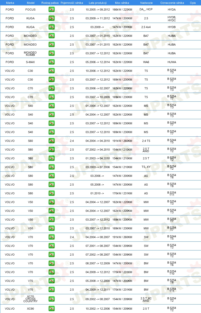This screenshot has height=313, width=201.
Task: Click production years 03.2003 -> 07.2006
Action: coord(98,167)
